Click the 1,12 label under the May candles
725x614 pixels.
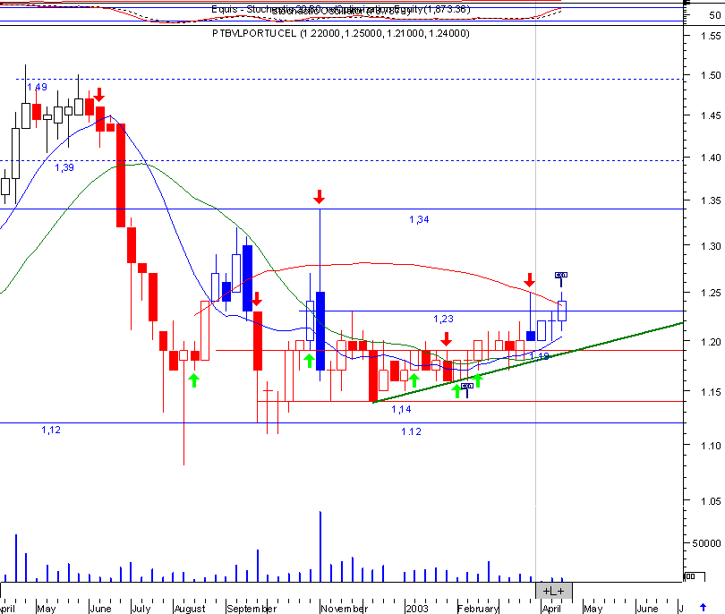tap(51, 430)
